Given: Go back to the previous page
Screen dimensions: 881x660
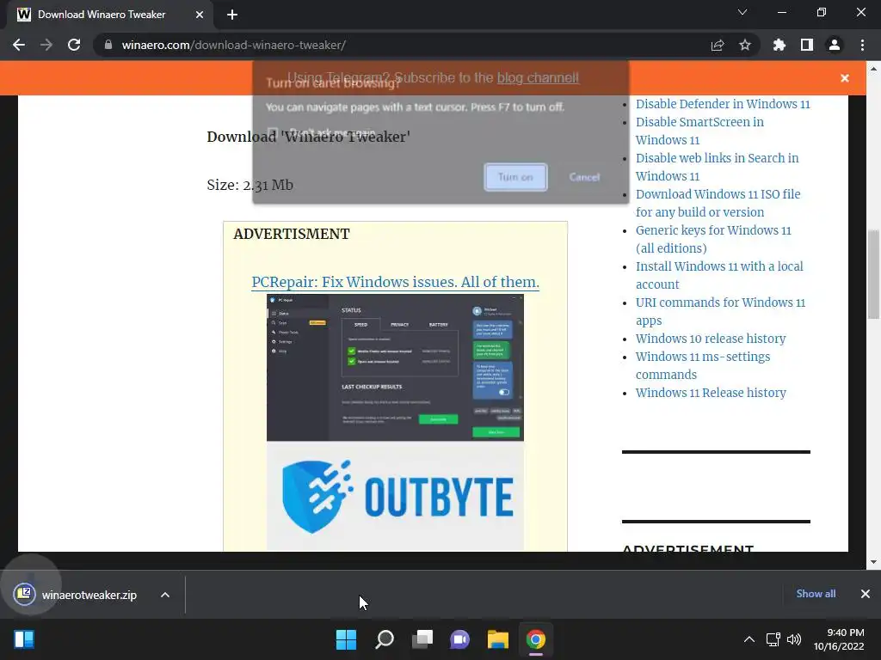Looking at the screenshot, I should point(19,45).
